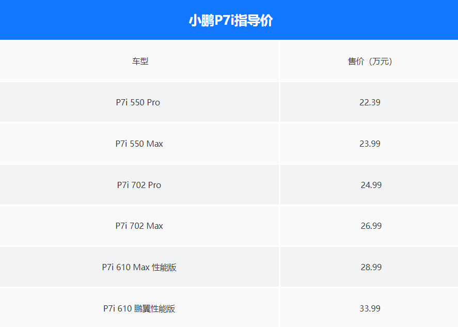Click the price 23.99
The height and width of the screenshot is (327, 458).
pyautogui.click(x=370, y=144)
